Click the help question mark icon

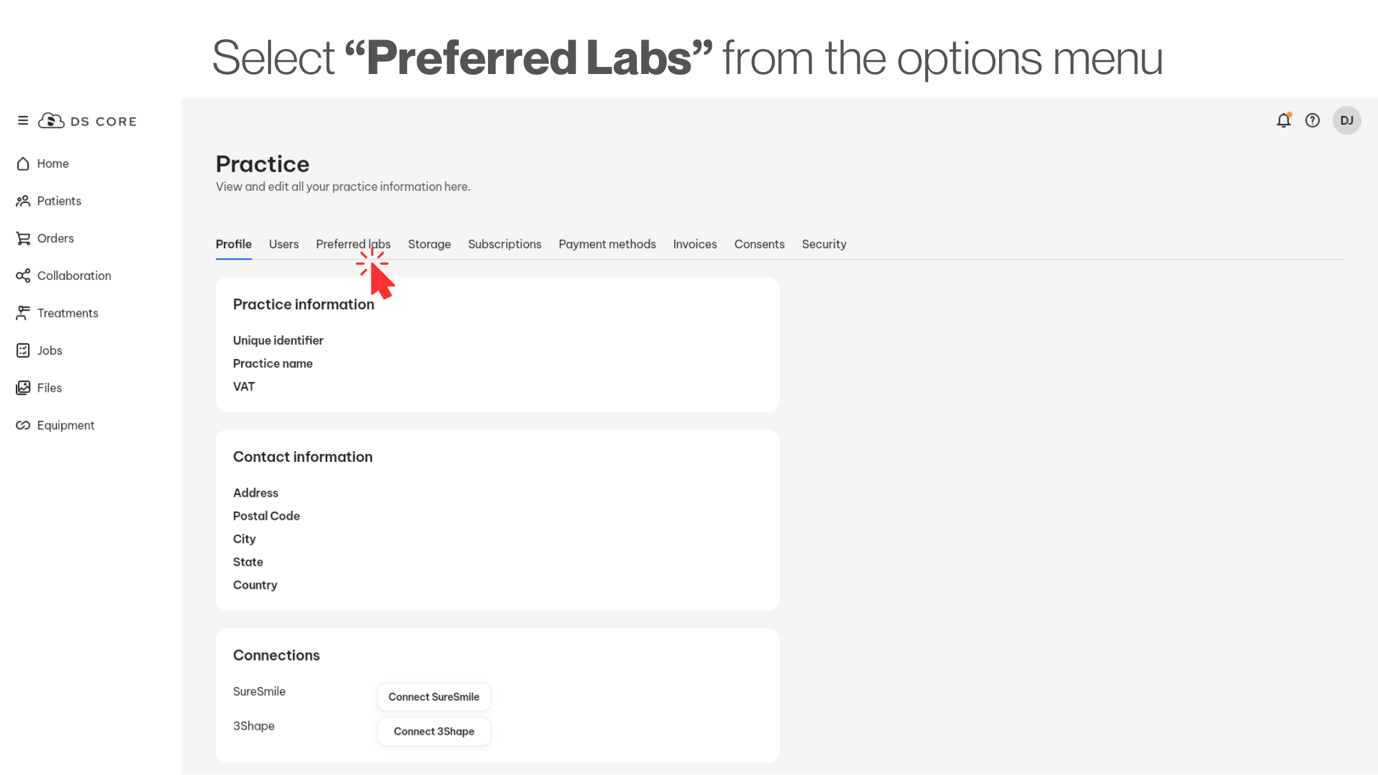pyautogui.click(x=1312, y=120)
